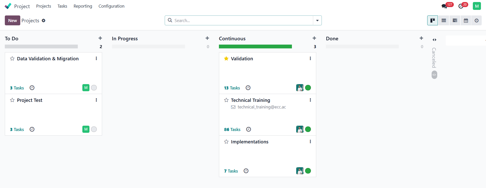Switch to Gantt view

pos(455,21)
